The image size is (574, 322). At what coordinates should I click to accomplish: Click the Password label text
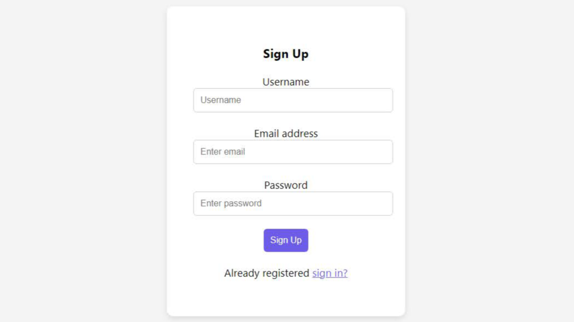(x=286, y=185)
